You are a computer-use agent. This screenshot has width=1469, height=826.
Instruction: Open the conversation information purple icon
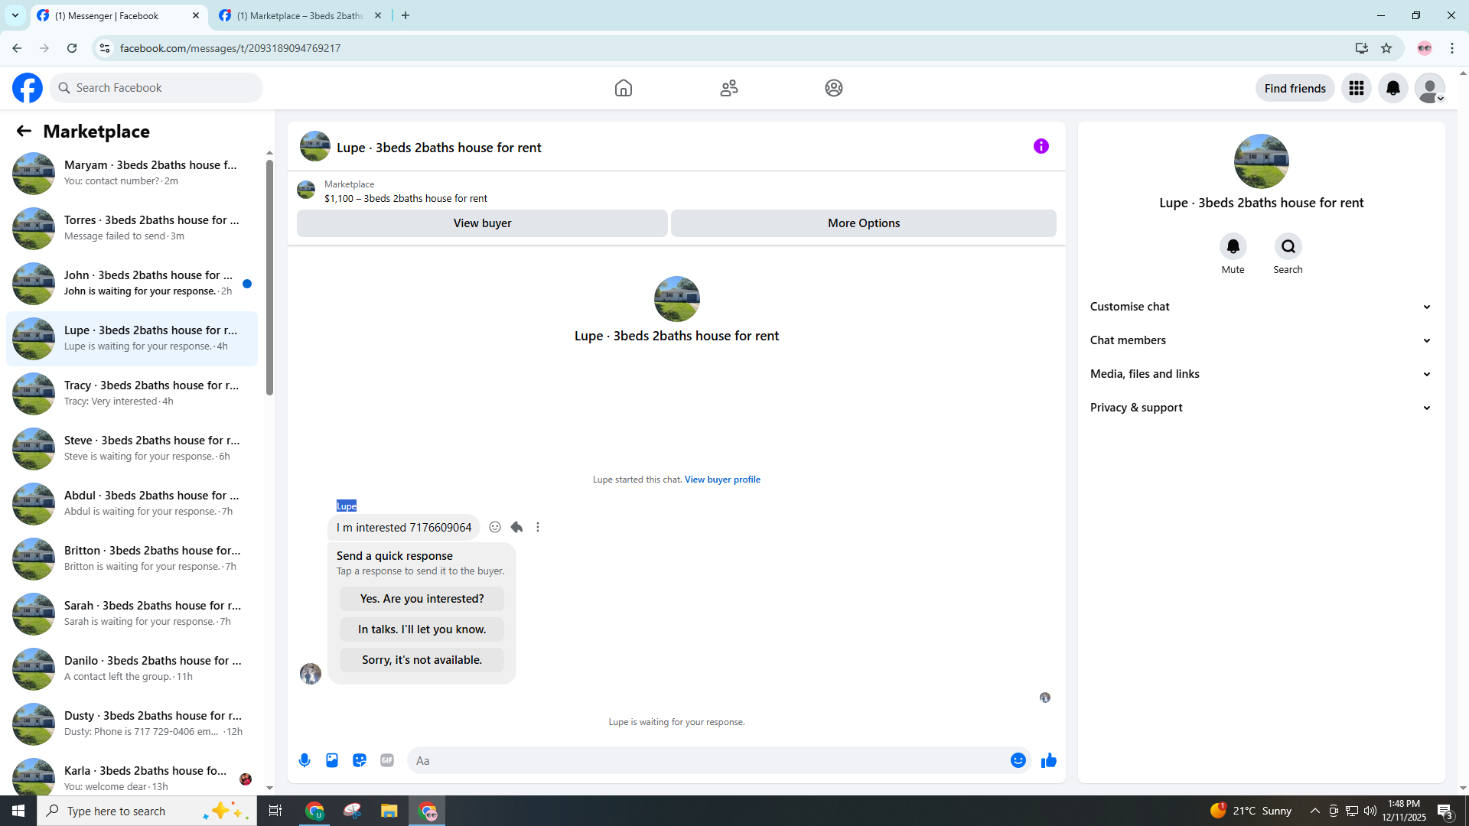1041,146
